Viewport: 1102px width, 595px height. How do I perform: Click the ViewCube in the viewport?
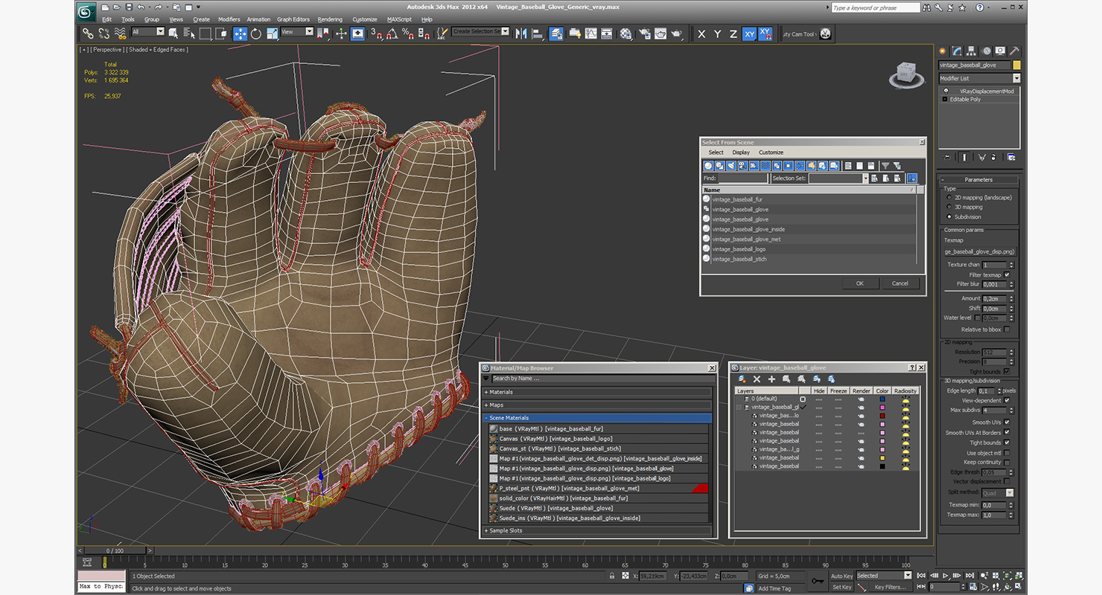pos(905,74)
